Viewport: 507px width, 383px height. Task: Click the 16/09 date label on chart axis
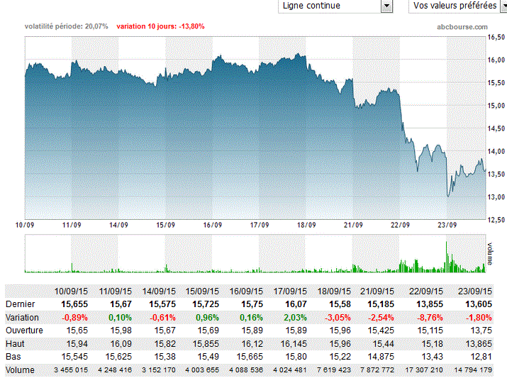[212, 225]
